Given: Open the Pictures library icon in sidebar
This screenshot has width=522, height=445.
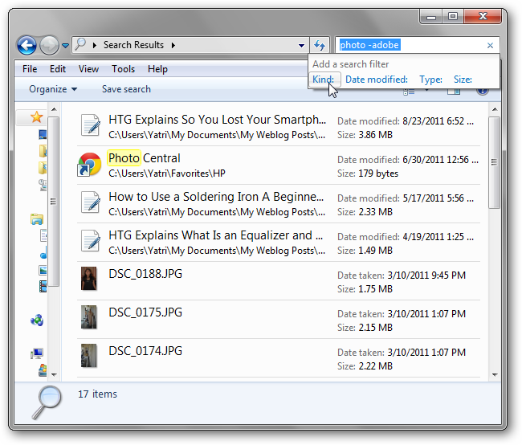Looking at the screenshot, I should pos(43,270).
